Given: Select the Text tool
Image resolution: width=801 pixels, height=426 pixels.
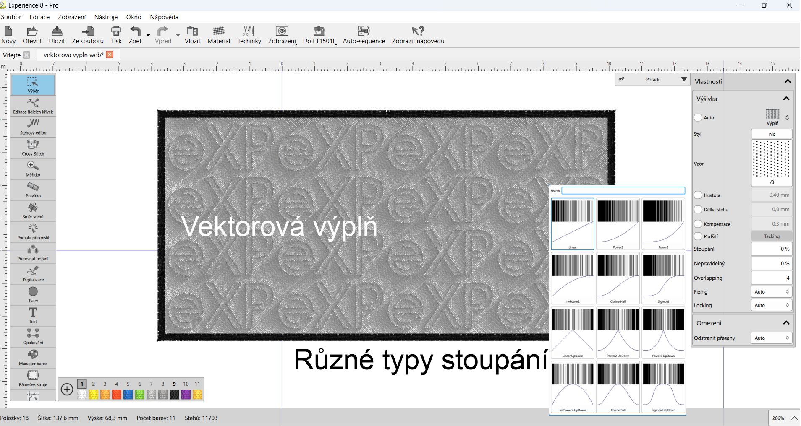Looking at the screenshot, I should [33, 316].
